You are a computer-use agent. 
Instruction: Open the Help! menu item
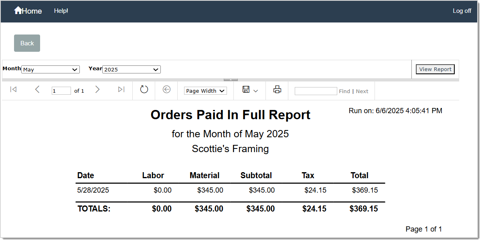(x=61, y=11)
